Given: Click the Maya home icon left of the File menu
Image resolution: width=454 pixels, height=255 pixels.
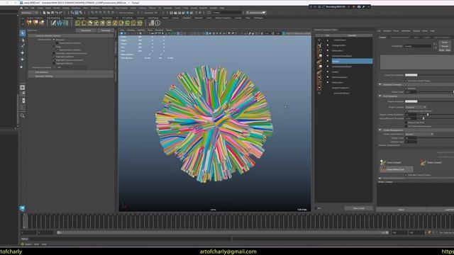Looking at the screenshot, I should 21,8.
